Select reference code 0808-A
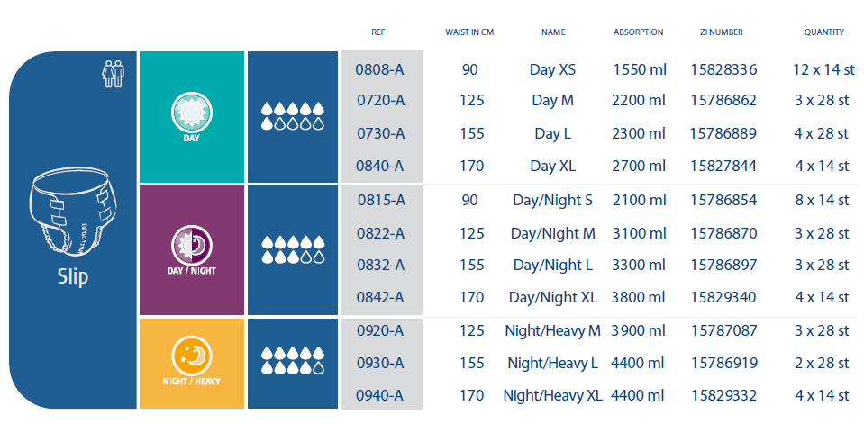Image resolution: width=864 pixels, height=424 pixels. click(381, 68)
